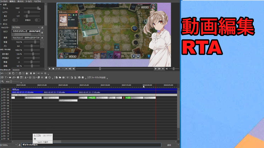Screen dimensions: 264x148
Task: Click the settings sliders icon in toolbar
Action: 68,77
